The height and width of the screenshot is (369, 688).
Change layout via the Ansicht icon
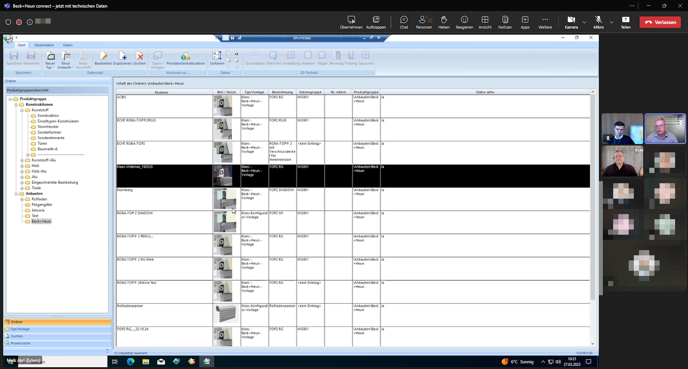(485, 20)
